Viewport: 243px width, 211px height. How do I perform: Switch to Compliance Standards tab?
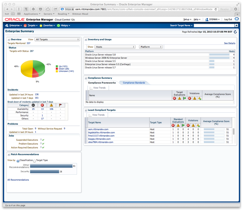click(x=134, y=83)
